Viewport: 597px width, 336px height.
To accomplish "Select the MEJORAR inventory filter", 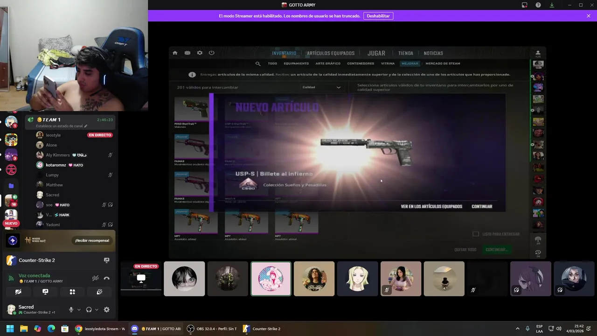I will [x=410, y=63].
